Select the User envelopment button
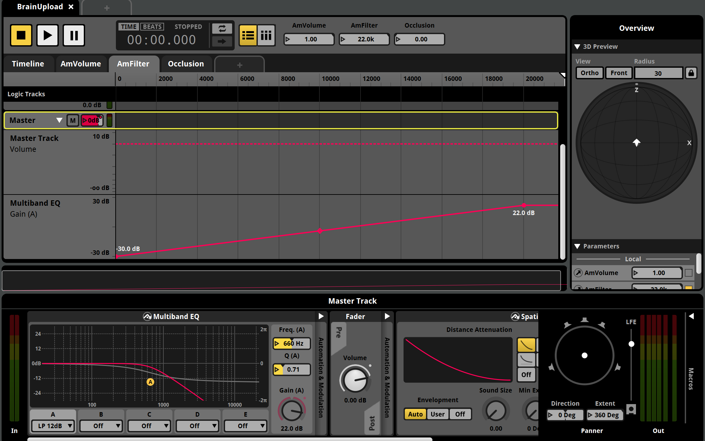The width and height of the screenshot is (705, 441). point(437,414)
